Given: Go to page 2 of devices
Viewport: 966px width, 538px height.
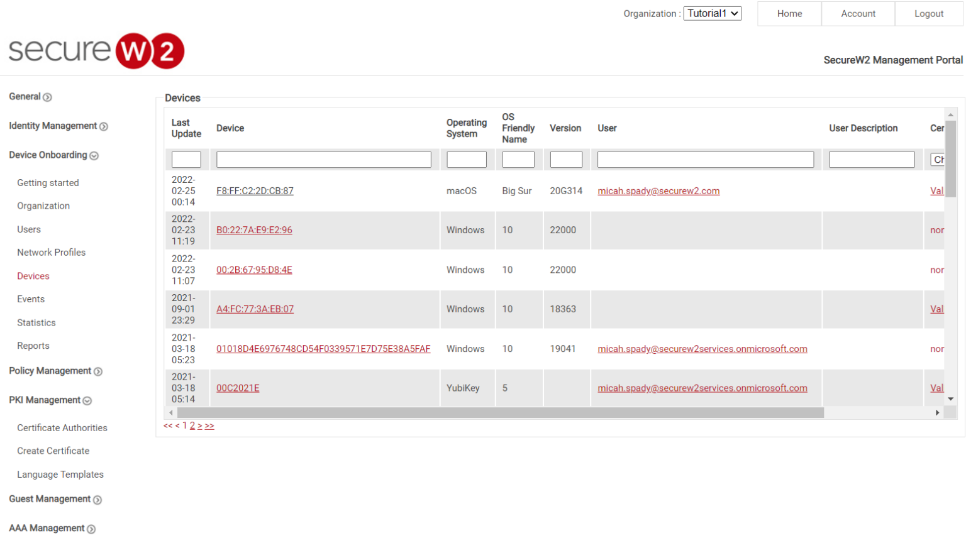Looking at the screenshot, I should [192, 426].
